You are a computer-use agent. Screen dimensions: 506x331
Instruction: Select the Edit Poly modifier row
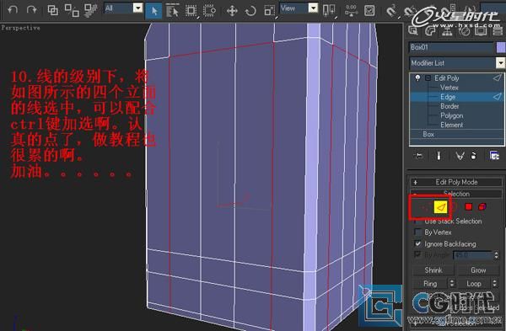pyautogui.click(x=456, y=78)
